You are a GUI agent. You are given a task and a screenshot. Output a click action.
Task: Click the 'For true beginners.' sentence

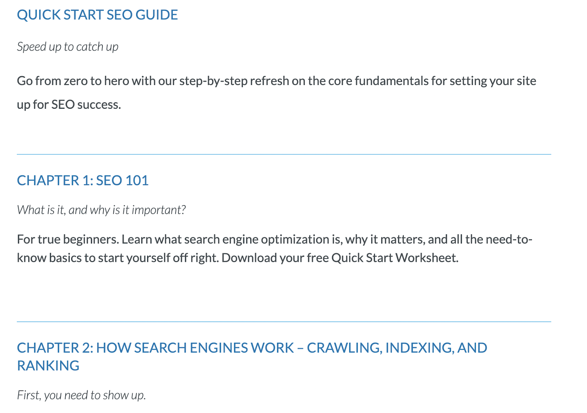(68, 239)
